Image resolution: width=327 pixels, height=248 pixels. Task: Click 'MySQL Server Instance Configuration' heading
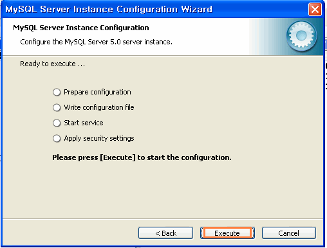point(81,28)
